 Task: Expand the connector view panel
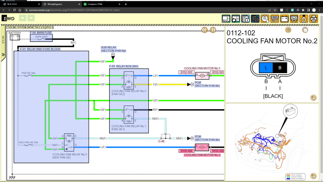tap(313, 98)
